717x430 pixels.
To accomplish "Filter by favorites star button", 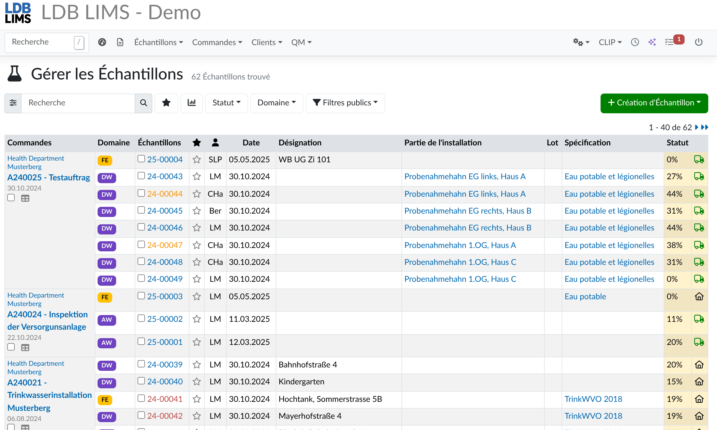I will (x=166, y=103).
